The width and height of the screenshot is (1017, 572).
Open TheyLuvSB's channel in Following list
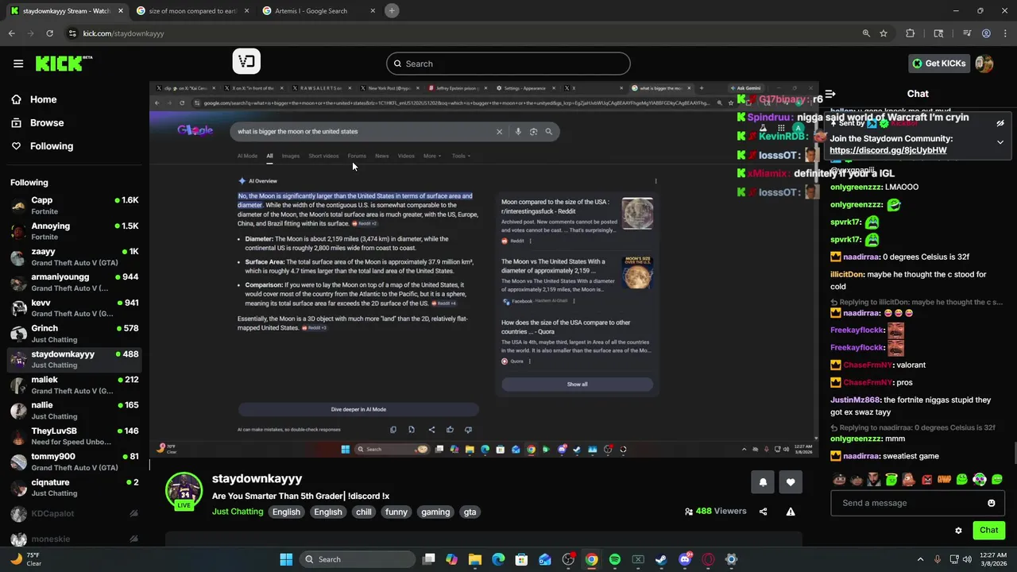tap(75, 436)
